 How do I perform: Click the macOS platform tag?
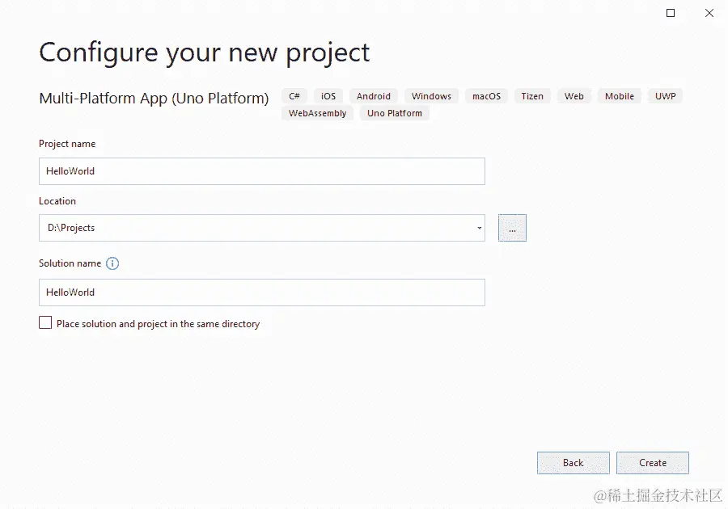(x=486, y=96)
